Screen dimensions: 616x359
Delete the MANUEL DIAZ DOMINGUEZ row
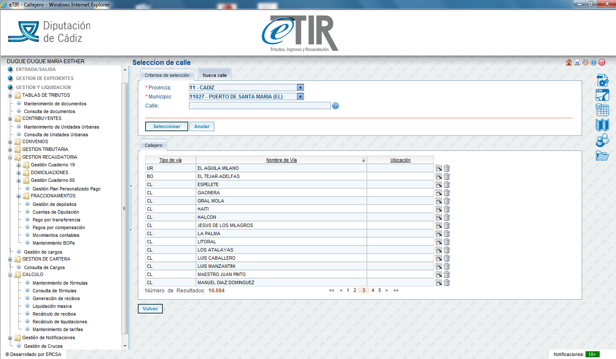pyautogui.click(x=447, y=282)
